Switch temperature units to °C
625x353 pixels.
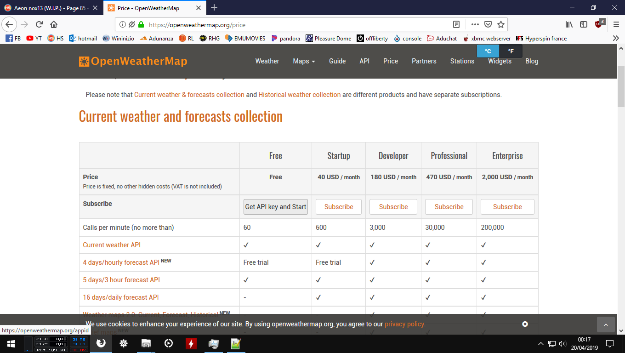point(488,51)
